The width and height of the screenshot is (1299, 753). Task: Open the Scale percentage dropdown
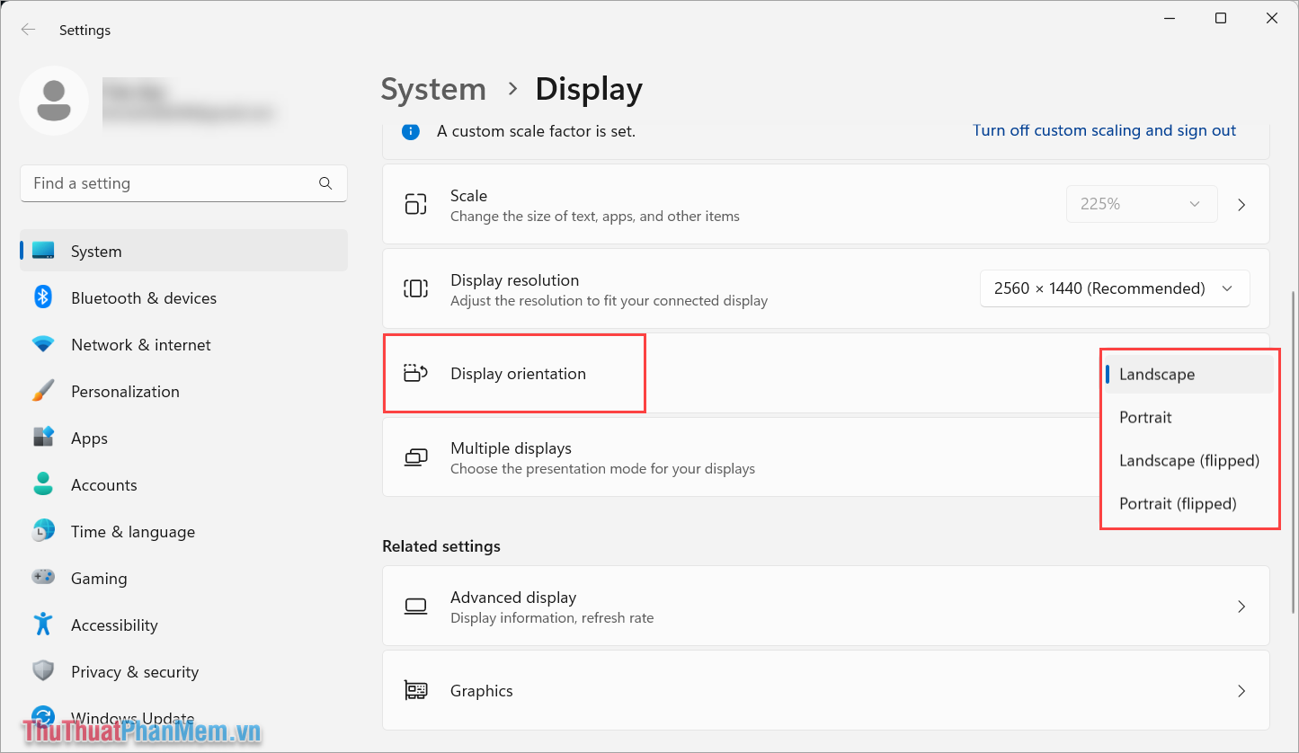pos(1141,204)
